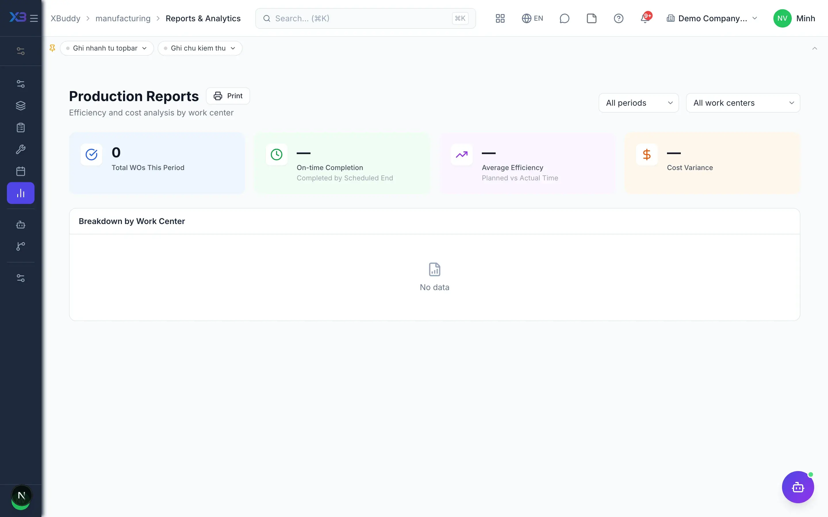Open the clipboard checklist sidebar icon

(x=20, y=128)
